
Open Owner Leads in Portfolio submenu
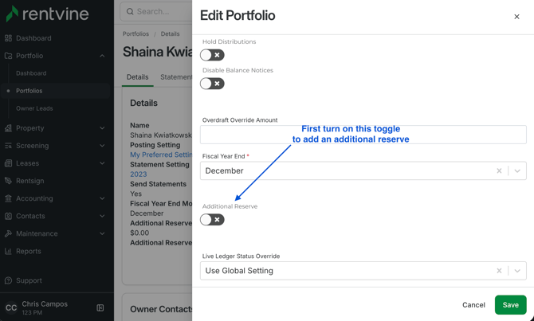click(34, 108)
